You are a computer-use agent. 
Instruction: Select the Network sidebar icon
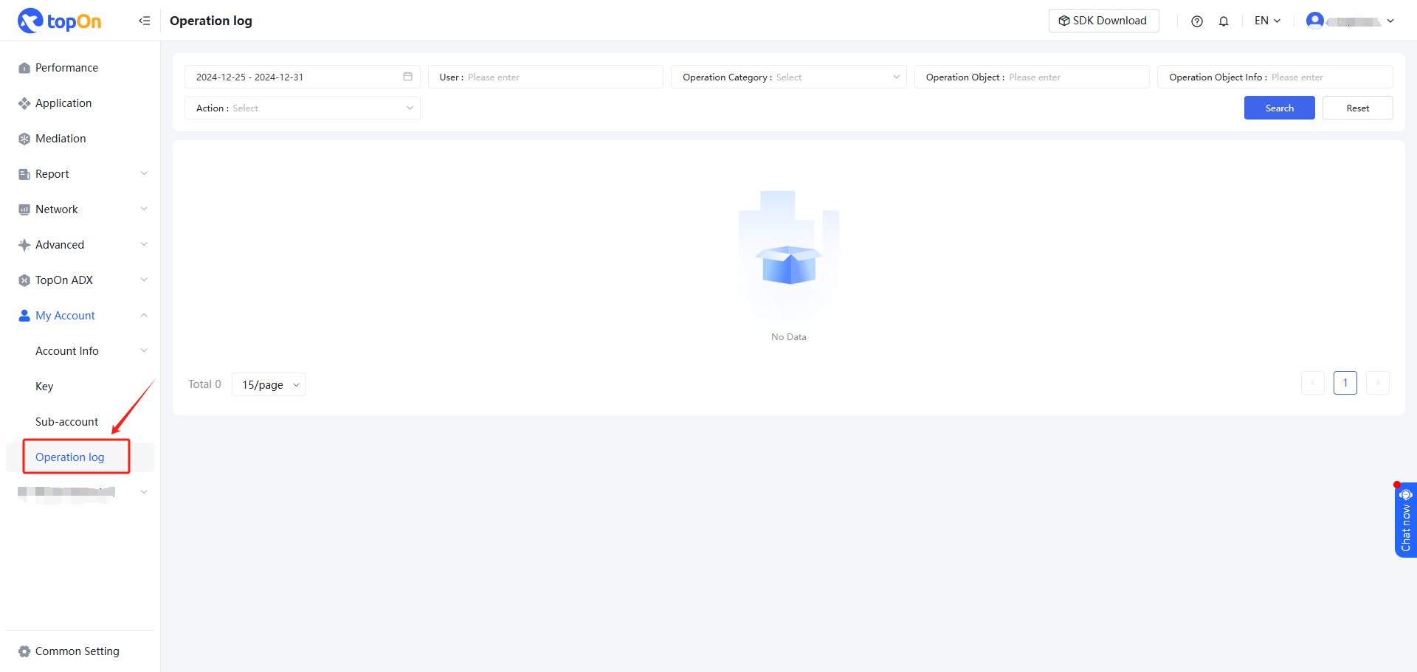[23, 209]
